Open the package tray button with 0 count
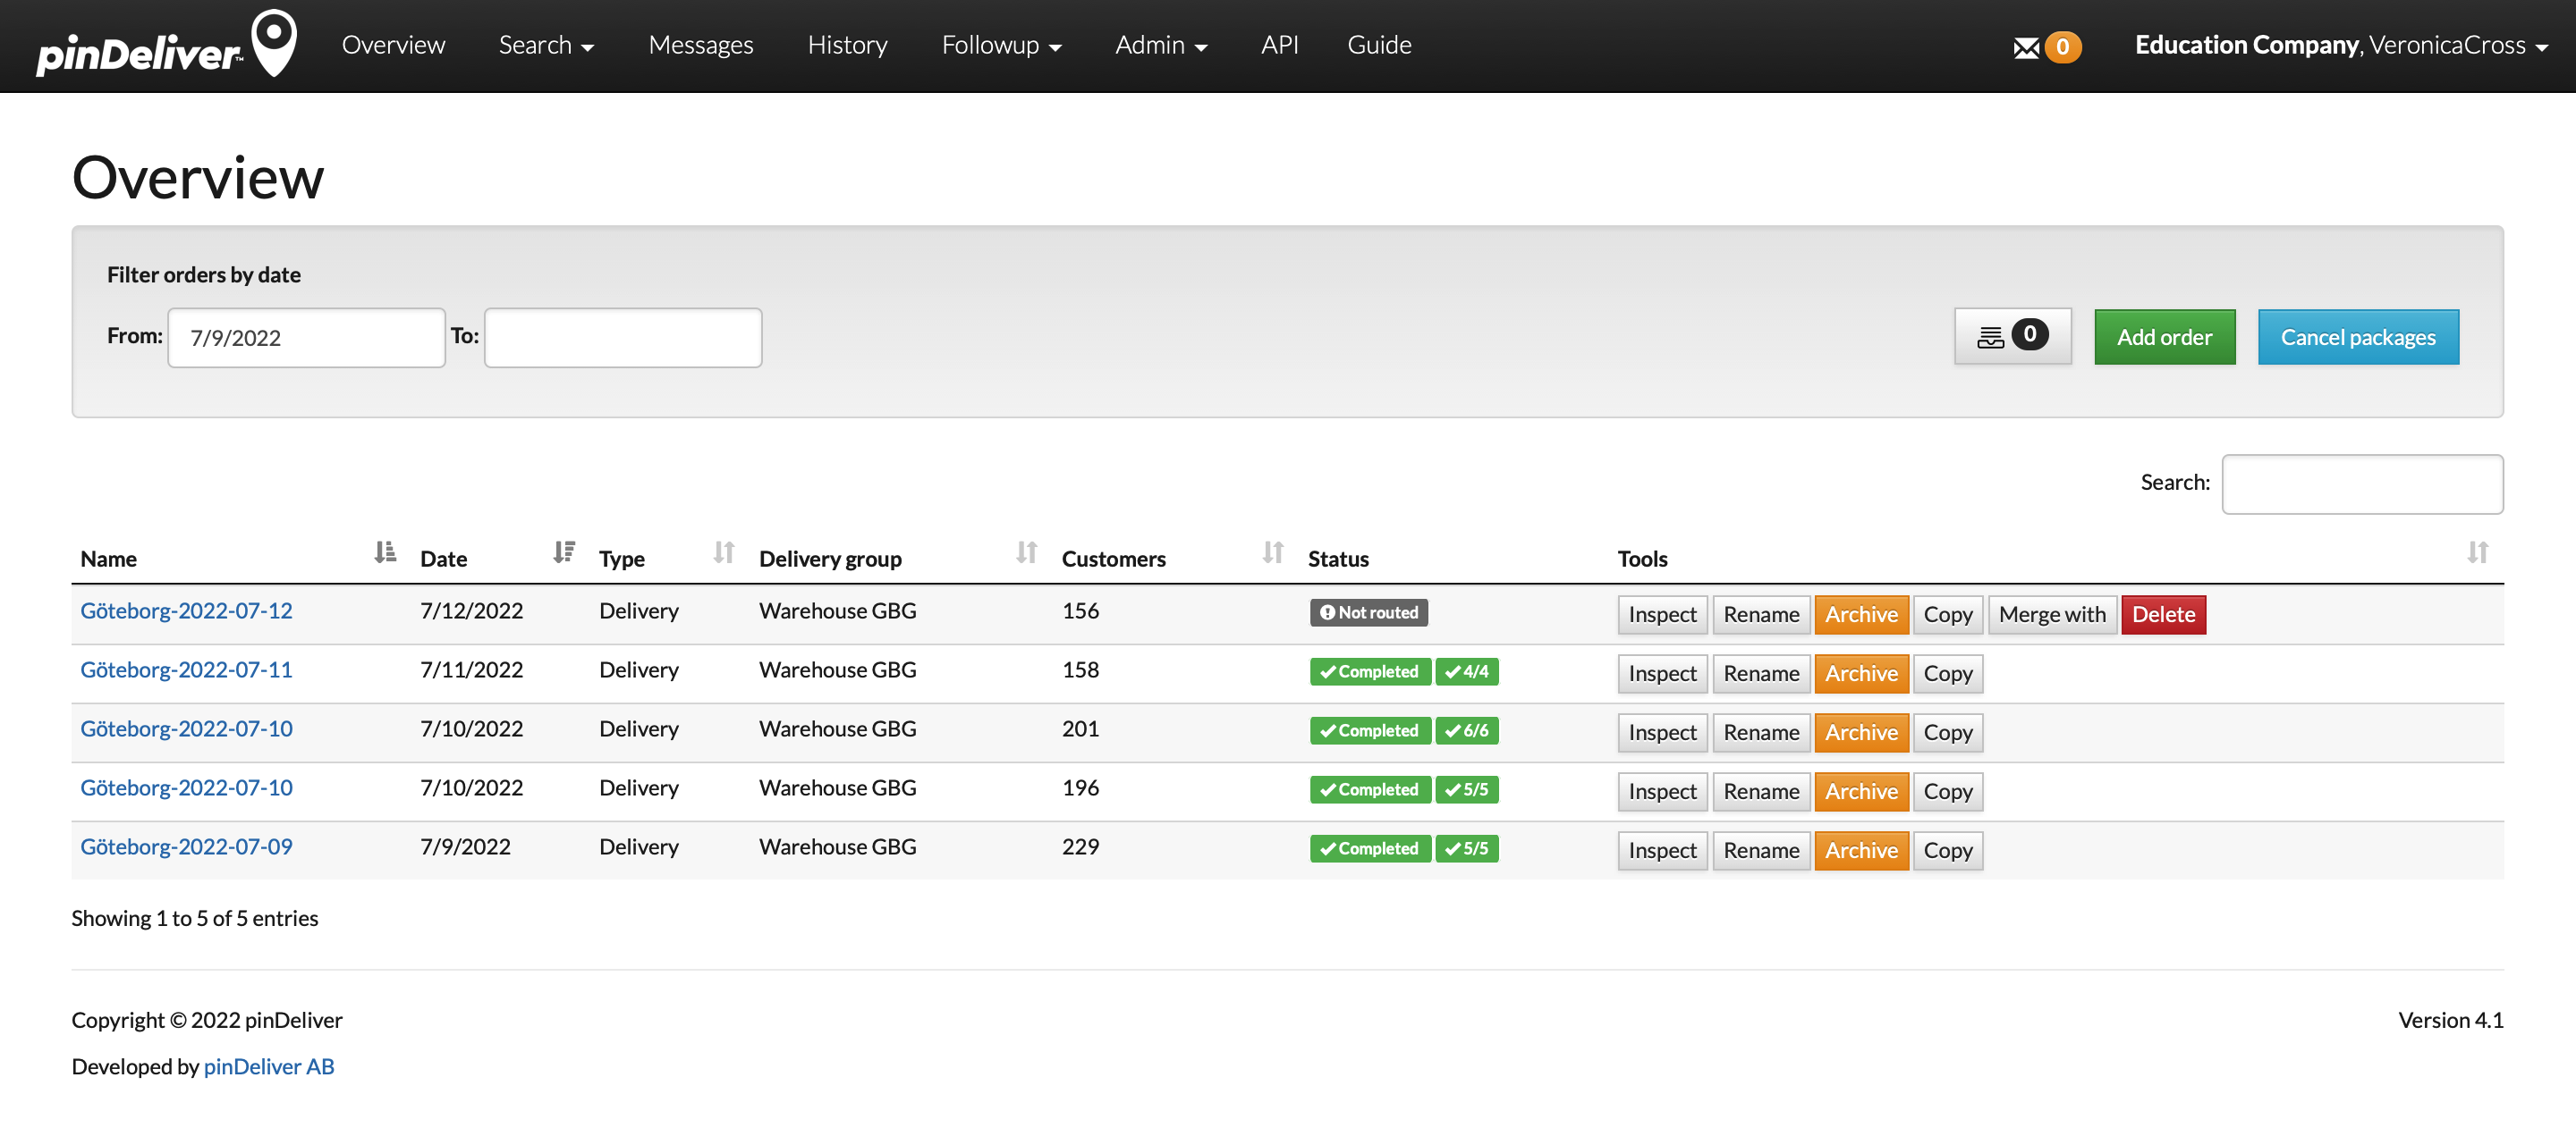This screenshot has width=2576, height=1128. (2012, 337)
